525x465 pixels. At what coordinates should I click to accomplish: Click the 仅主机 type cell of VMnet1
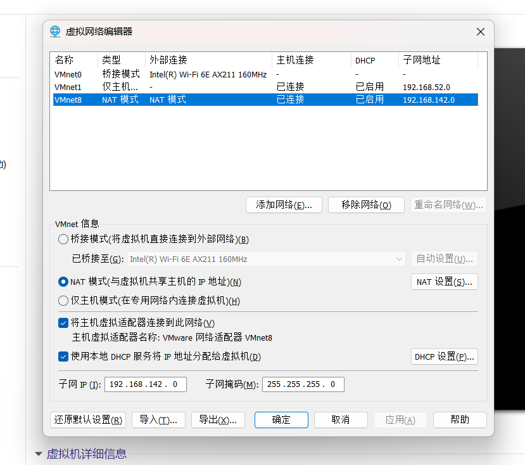point(120,87)
